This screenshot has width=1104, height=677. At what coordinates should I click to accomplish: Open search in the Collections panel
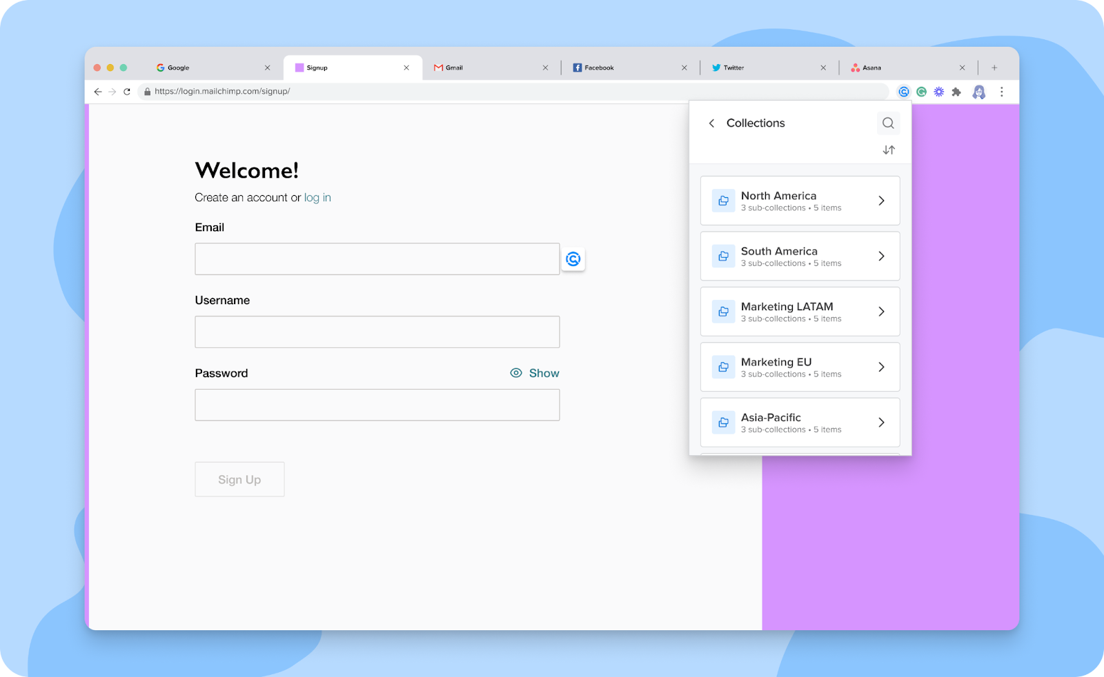pos(888,123)
